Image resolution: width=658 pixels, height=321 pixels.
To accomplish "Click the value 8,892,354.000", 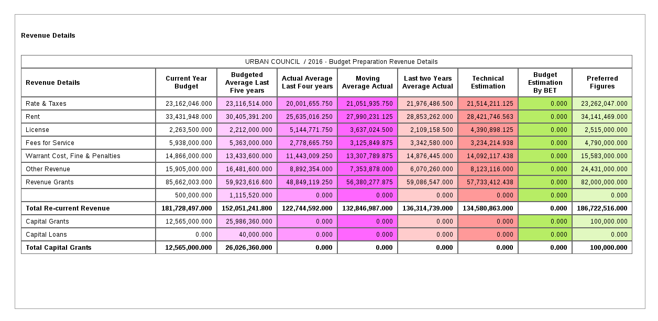I will click(x=311, y=169).
